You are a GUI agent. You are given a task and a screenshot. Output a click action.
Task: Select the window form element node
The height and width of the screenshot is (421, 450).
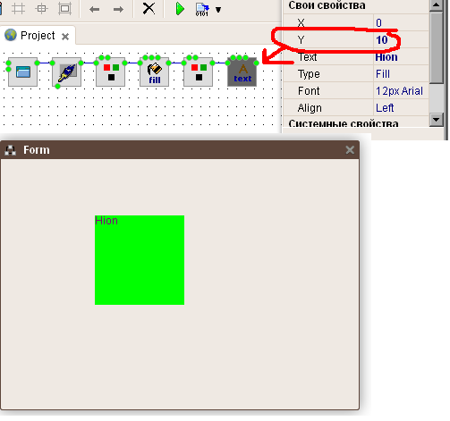23,72
